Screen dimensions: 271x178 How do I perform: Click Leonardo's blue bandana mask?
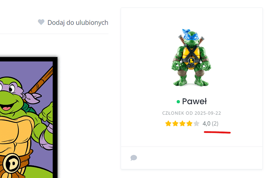point(191,36)
